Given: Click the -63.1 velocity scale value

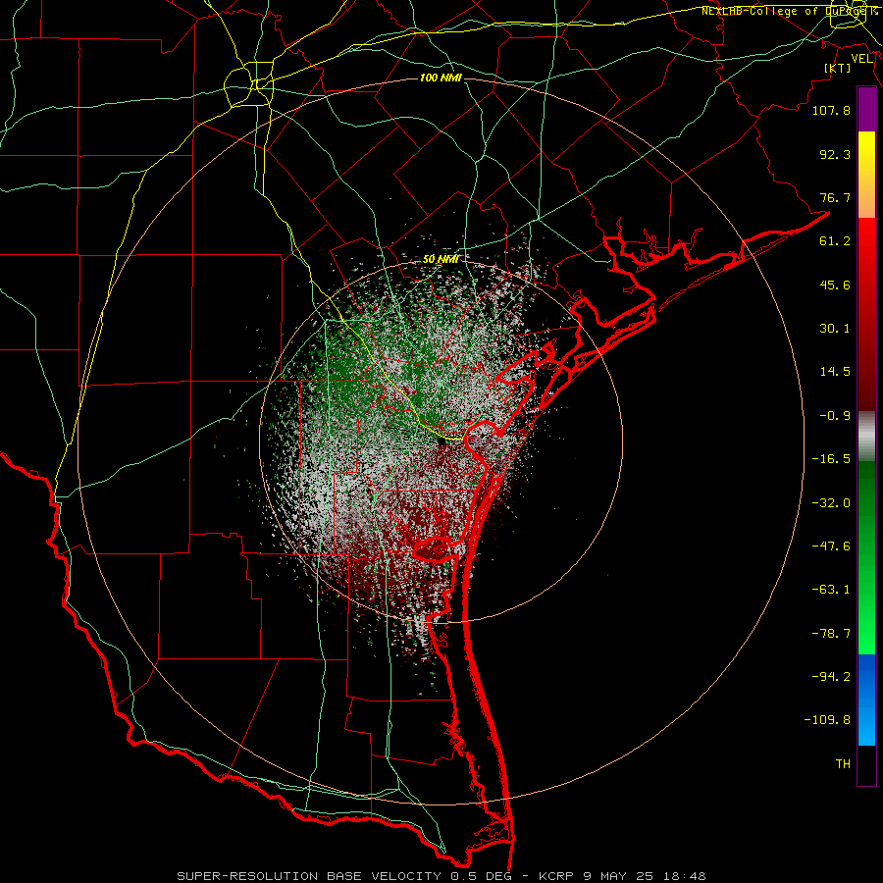Looking at the screenshot, I should click(x=831, y=590).
